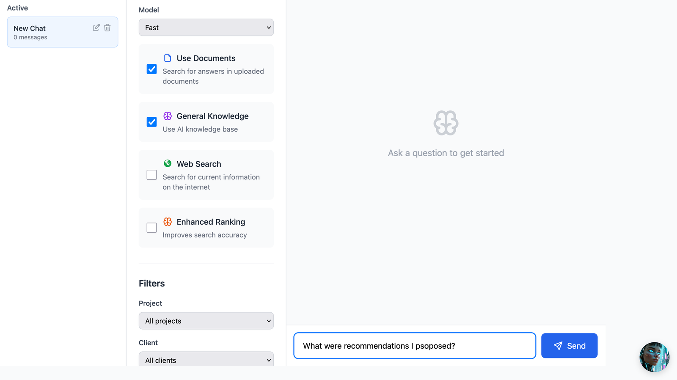Select the New Chat conversation card
This screenshot has height=380, width=677.
point(63,32)
